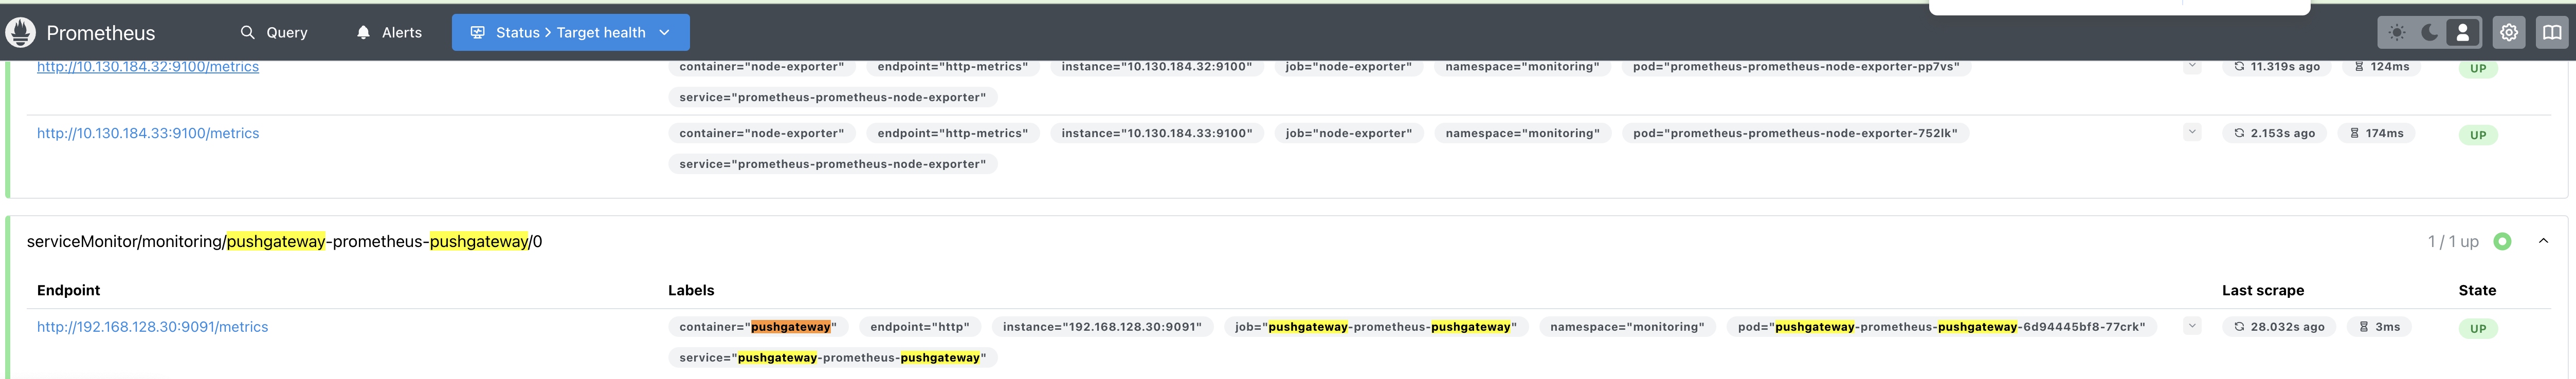The width and height of the screenshot is (2576, 379).
Task: Open endpoint link http://10.130.184.32:9100/metrics
Action: 148,66
